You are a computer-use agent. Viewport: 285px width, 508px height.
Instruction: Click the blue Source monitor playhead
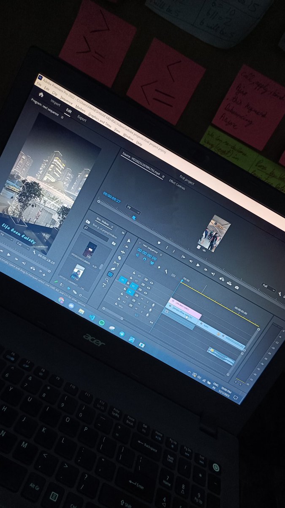click(x=134, y=217)
